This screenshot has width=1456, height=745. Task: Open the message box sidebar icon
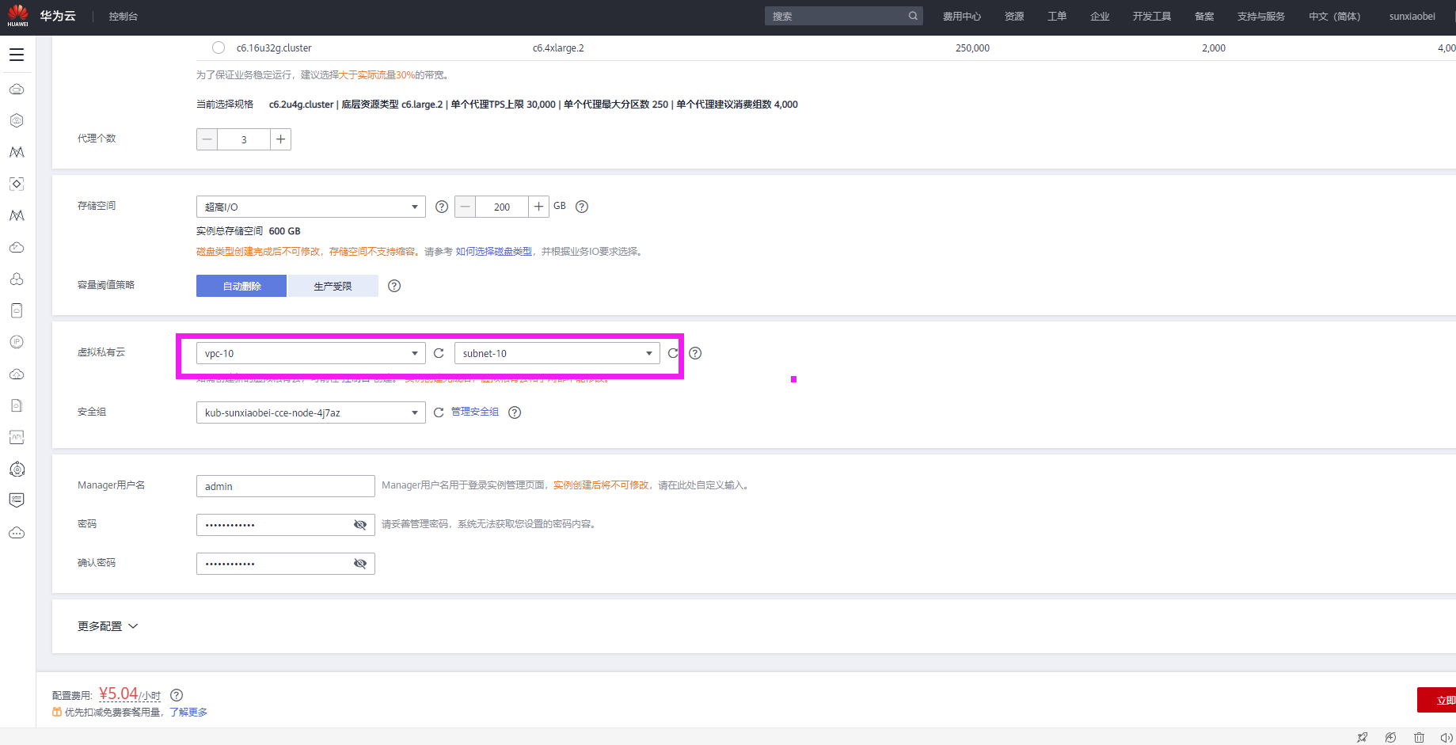[17, 500]
